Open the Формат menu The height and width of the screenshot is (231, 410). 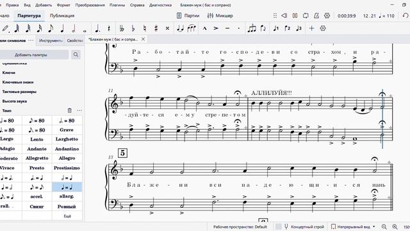pyautogui.click(x=63, y=5)
